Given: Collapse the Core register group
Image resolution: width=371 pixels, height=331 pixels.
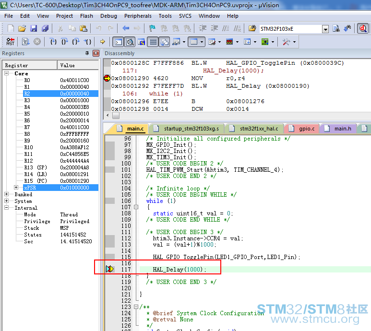Looking at the screenshot, I should pos(6,73).
